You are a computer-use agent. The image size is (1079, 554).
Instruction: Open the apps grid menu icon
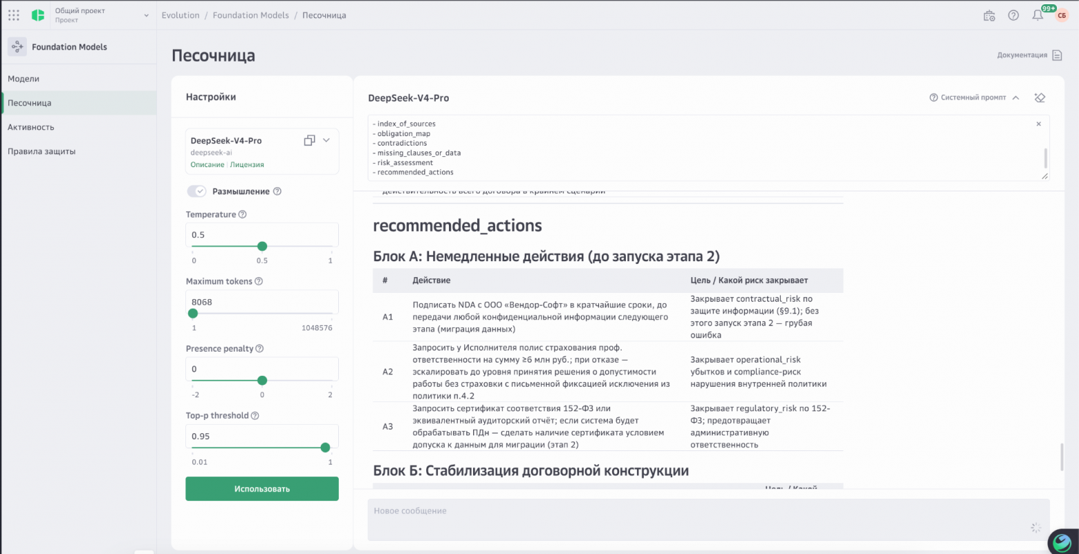click(14, 15)
